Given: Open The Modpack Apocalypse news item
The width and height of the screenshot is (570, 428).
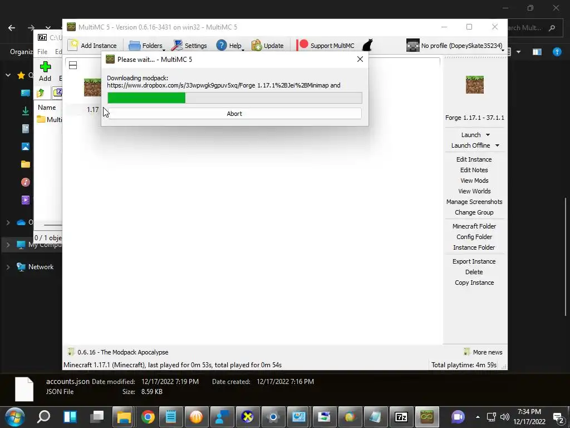Looking at the screenshot, I should (118, 352).
